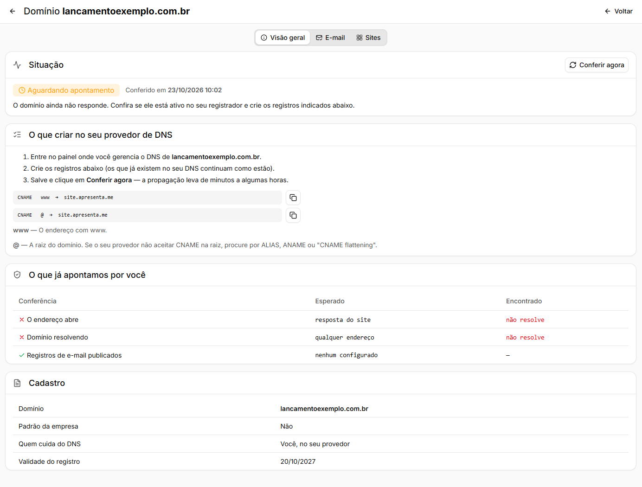Click the 'Conferido em 23/10/2026 10:02' text
This screenshot has width=642, height=487.
(x=173, y=90)
